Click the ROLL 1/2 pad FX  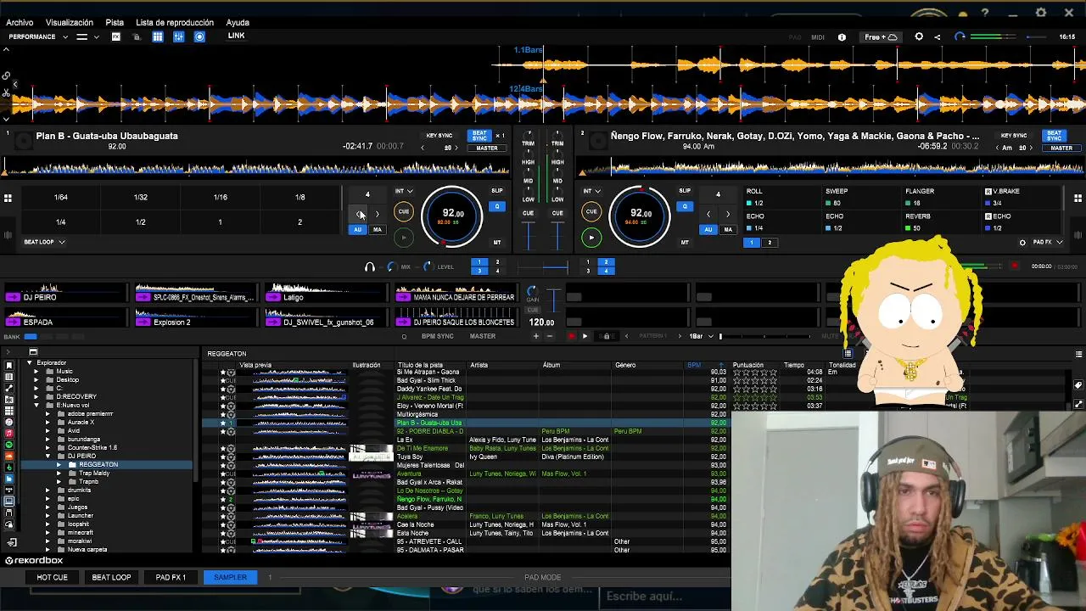(781, 198)
